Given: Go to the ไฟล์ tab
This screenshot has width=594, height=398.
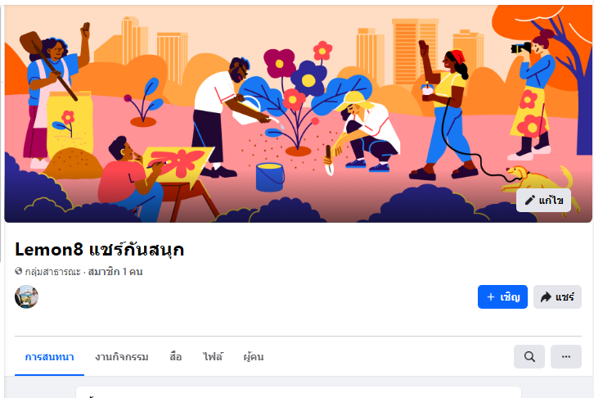Looking at the screenshot, I should click(x=213, y=357).
